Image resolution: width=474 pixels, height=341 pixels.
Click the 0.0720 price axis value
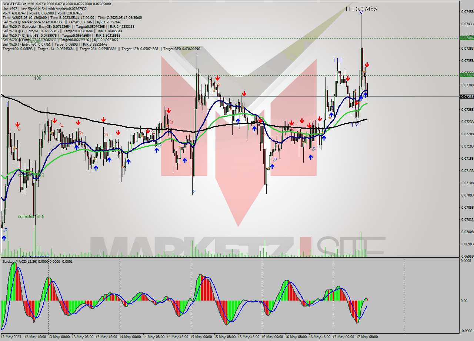coord(467,134)
